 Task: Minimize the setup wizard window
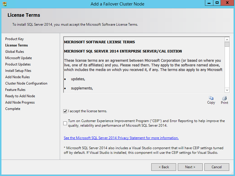pos(209,3)
